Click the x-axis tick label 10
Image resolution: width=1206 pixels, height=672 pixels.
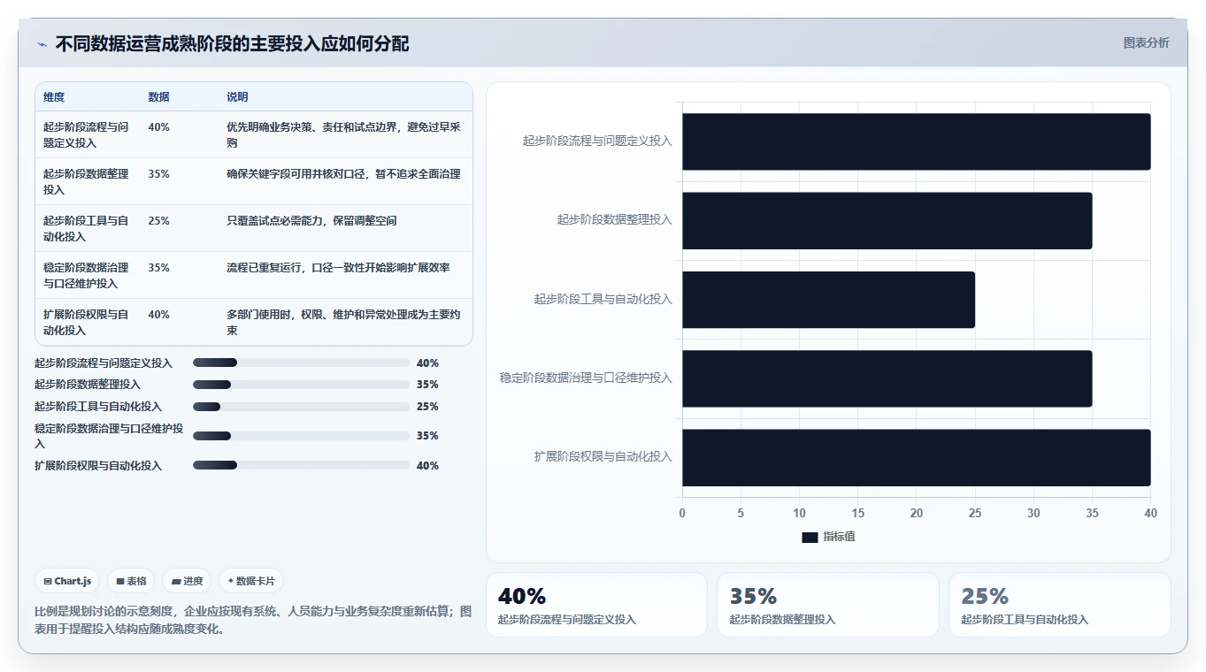click(x=799, y=513)
